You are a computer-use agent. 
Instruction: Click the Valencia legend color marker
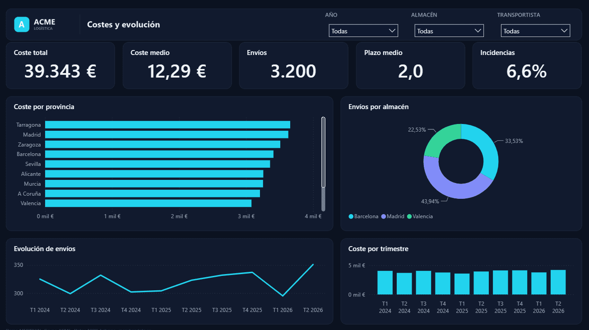[x=409, y=217]
